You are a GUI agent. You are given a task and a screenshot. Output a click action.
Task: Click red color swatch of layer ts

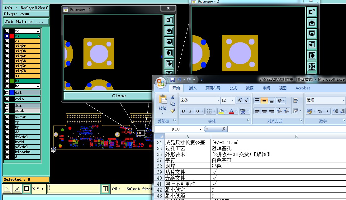(12, 36)
